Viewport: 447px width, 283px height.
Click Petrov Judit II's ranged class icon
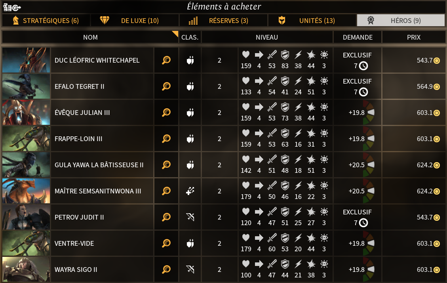(x=190, y=217)
